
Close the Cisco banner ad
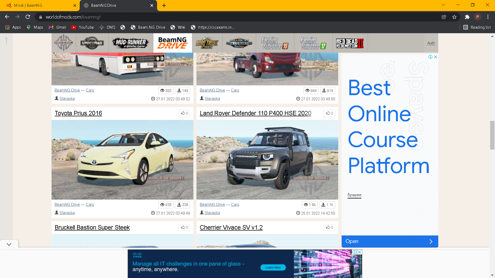360,252
